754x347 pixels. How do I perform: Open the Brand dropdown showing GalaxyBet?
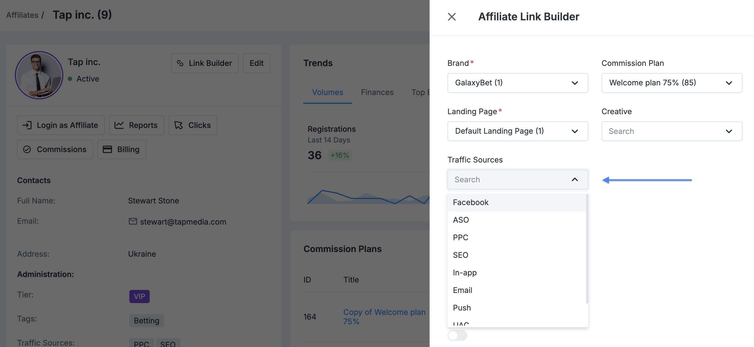(518, 83)
